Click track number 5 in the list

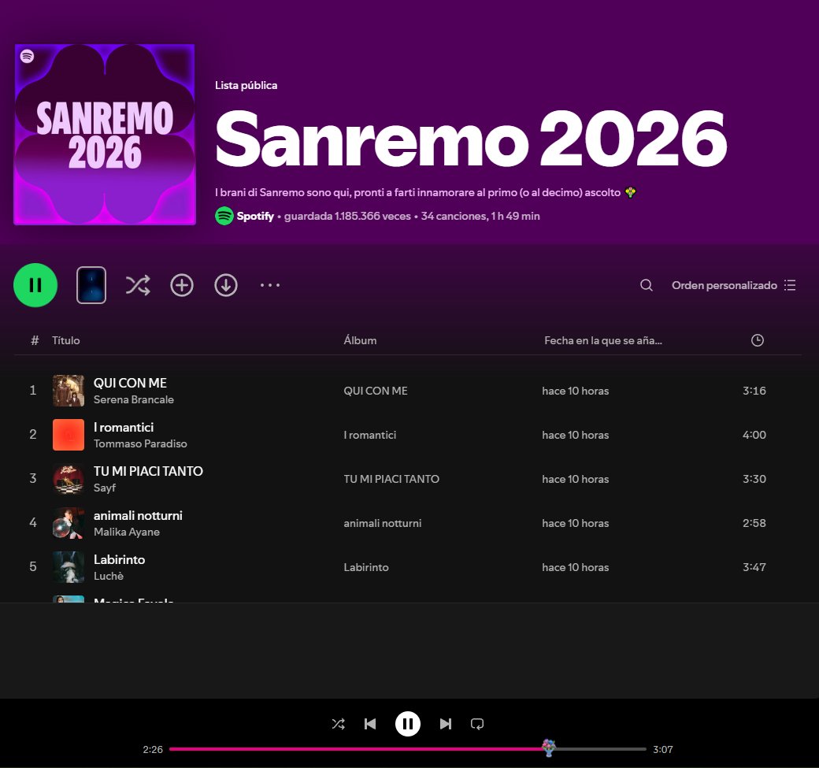33,567
